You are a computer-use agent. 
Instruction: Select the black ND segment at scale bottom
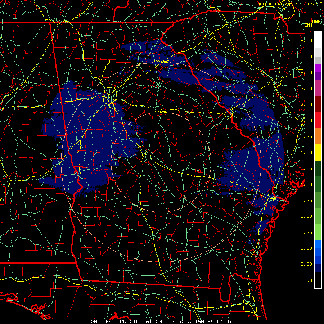[318, 280]
